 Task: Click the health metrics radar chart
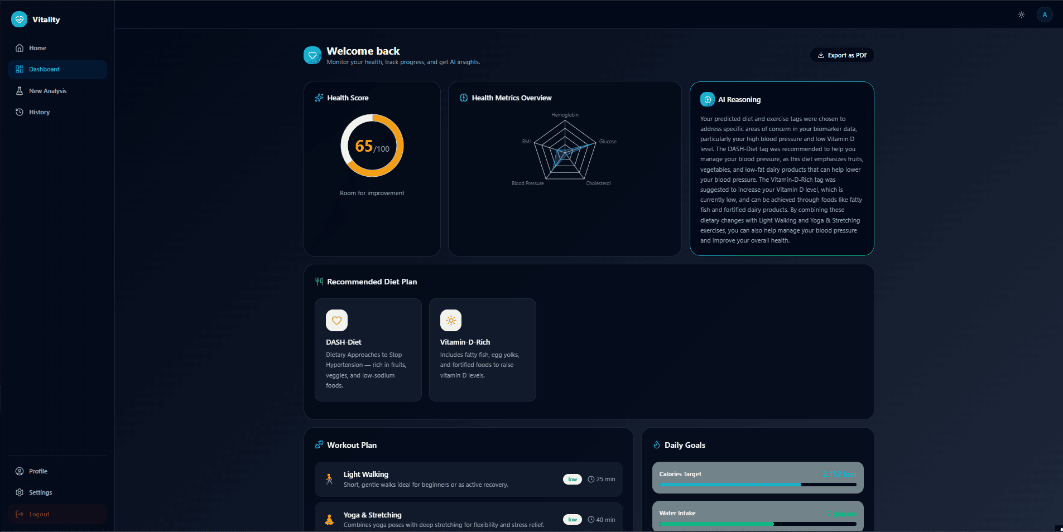565,149
